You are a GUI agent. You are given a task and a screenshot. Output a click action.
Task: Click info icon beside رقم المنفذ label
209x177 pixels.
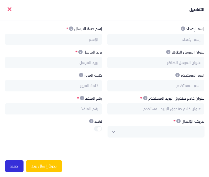(82, 98)
